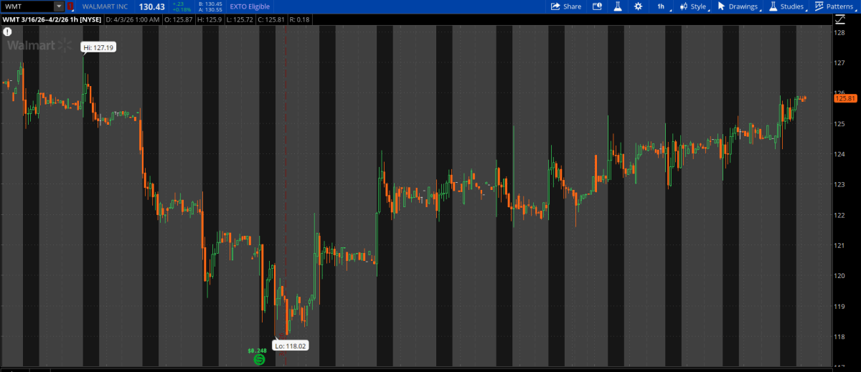Click the 122 price axis label
Viewport: 861px width, 372px height.
[x=839, y=215]
